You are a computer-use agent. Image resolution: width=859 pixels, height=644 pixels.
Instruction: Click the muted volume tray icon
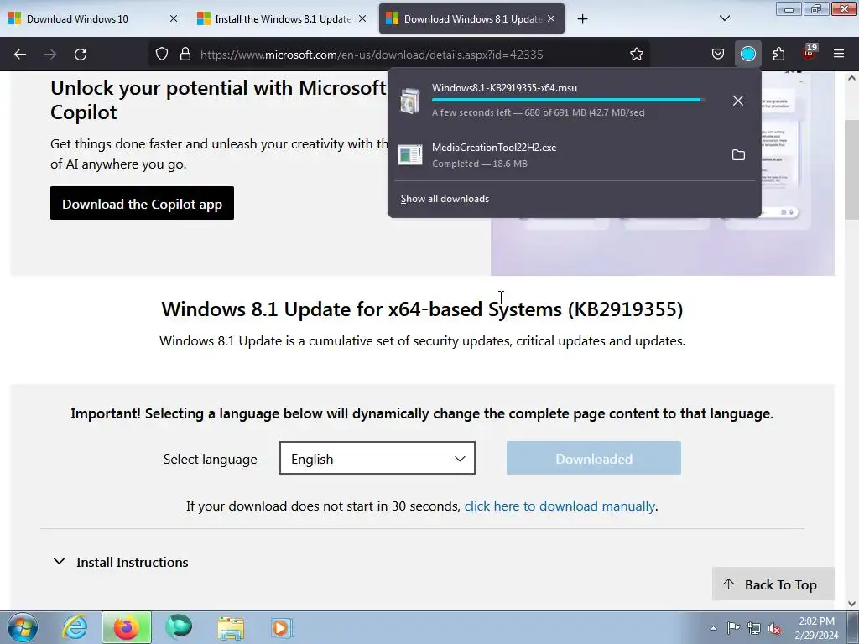(774, 628)
